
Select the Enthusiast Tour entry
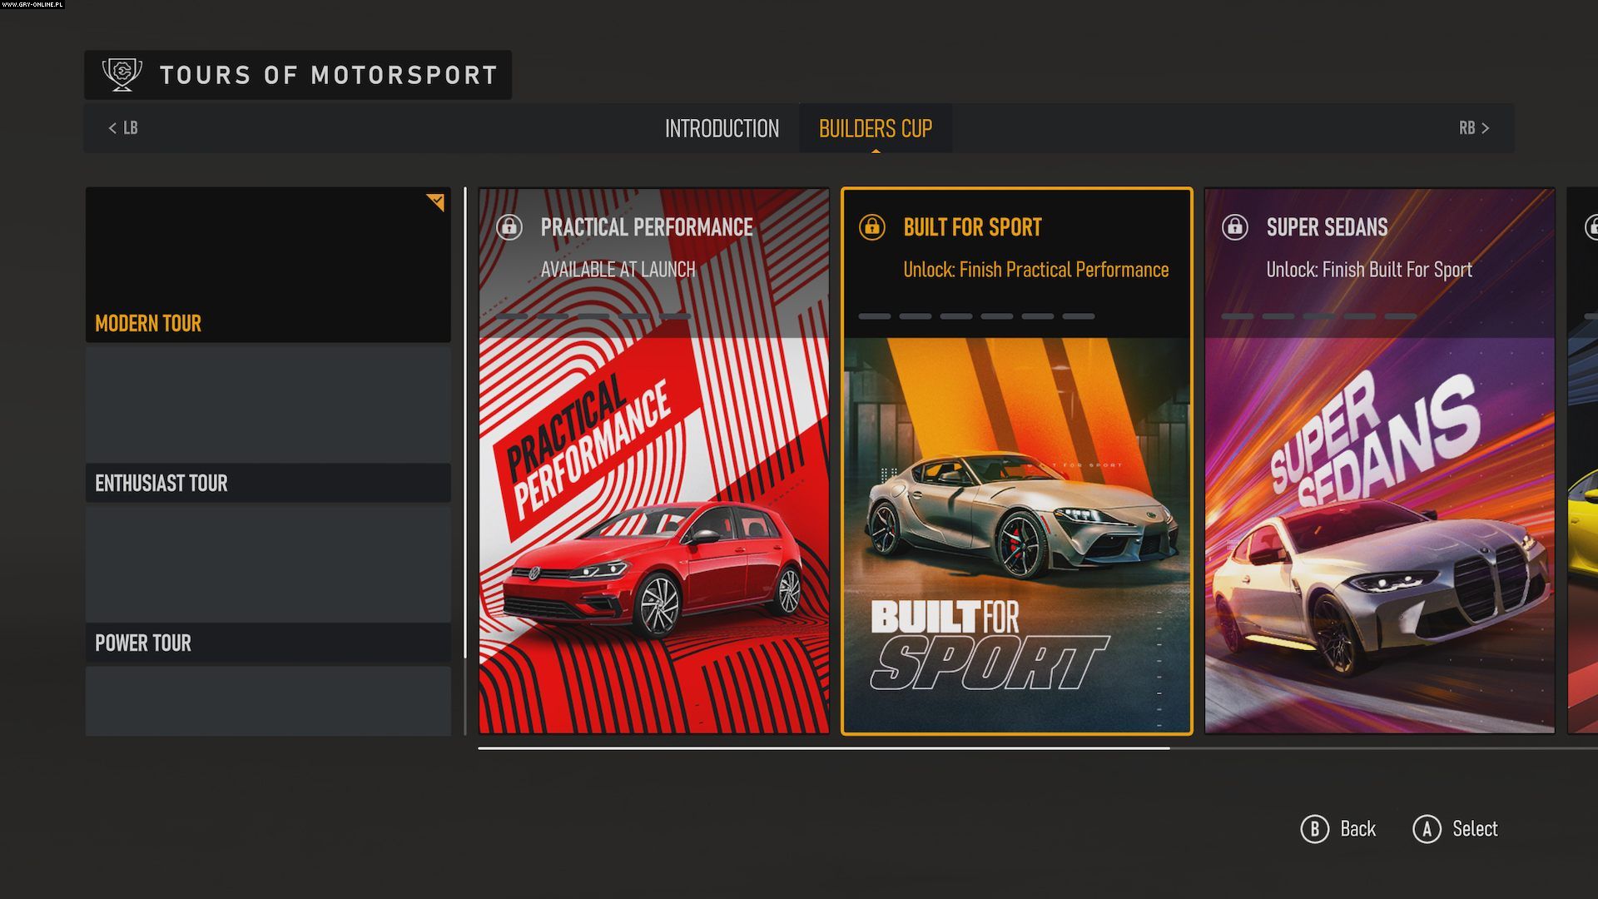(x=268, y=425)
